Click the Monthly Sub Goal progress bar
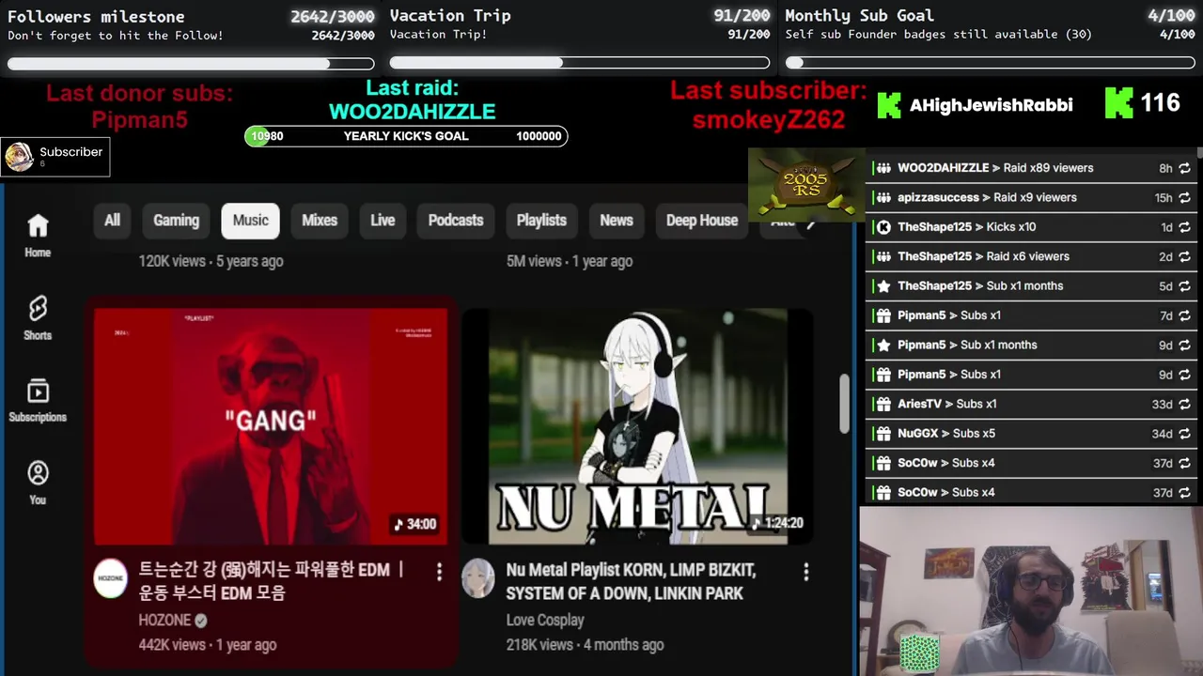 point(991,63)
